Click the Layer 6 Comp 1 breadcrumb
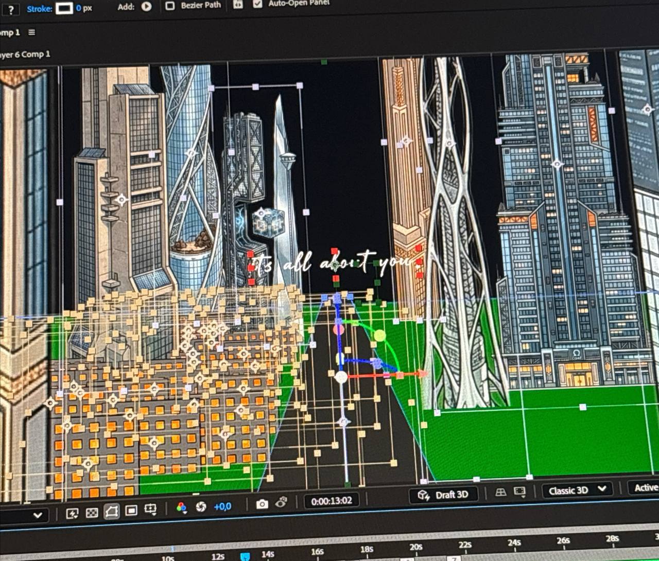659x561 pixels. 25,54
